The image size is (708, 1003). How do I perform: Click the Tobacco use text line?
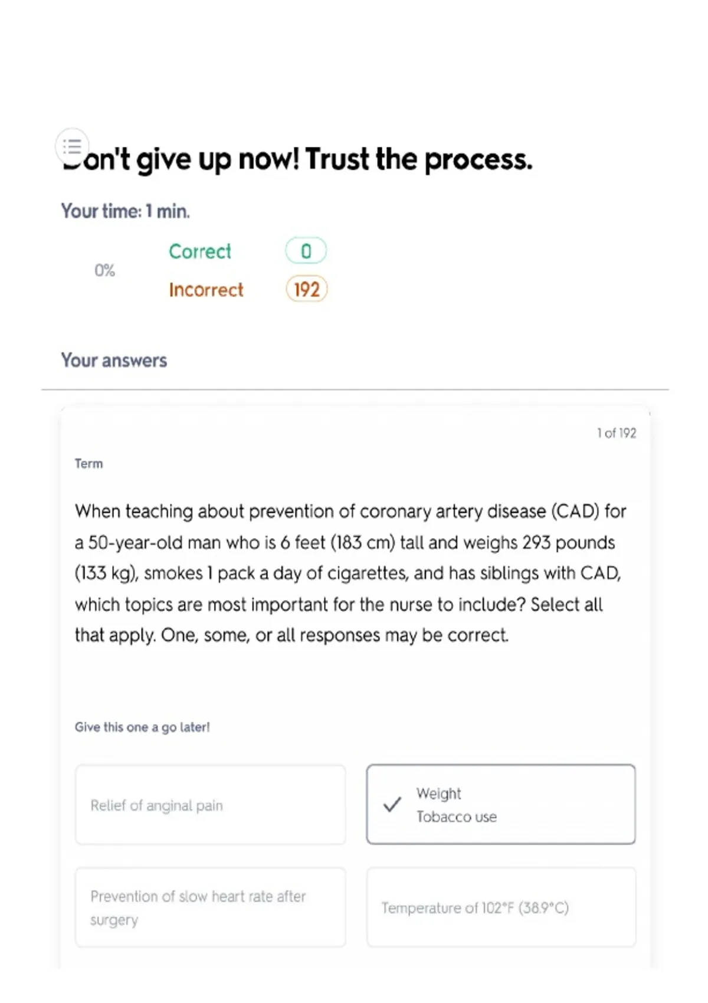click(457, 817)
